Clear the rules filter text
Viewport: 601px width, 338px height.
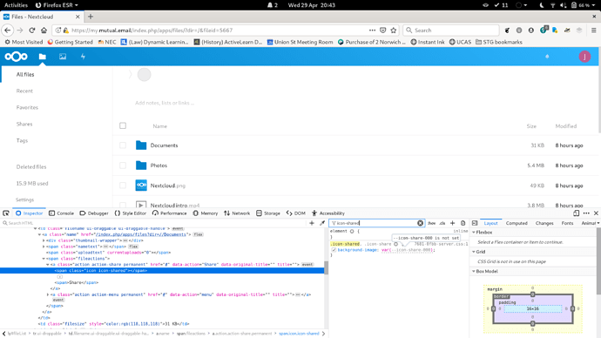click(420, 223)
